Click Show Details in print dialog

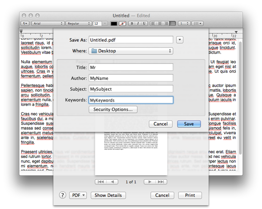[108, 195]
